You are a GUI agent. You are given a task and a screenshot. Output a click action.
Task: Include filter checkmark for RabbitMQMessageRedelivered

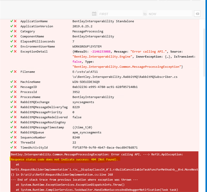[x=11, y=117]
